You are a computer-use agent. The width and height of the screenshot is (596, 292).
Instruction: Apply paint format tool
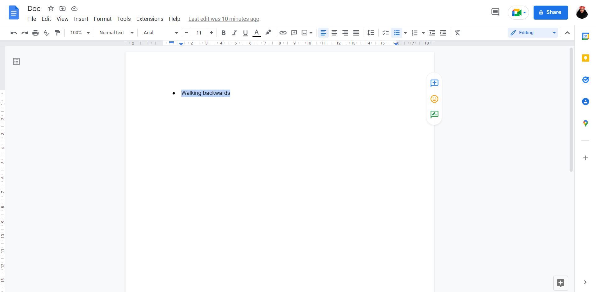click(x=57, y=33)
